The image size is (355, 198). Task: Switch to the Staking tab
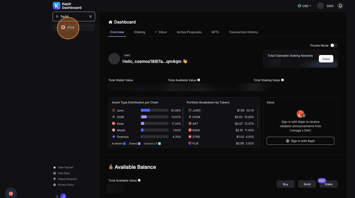pyautogui.click(x=139, y=32)
